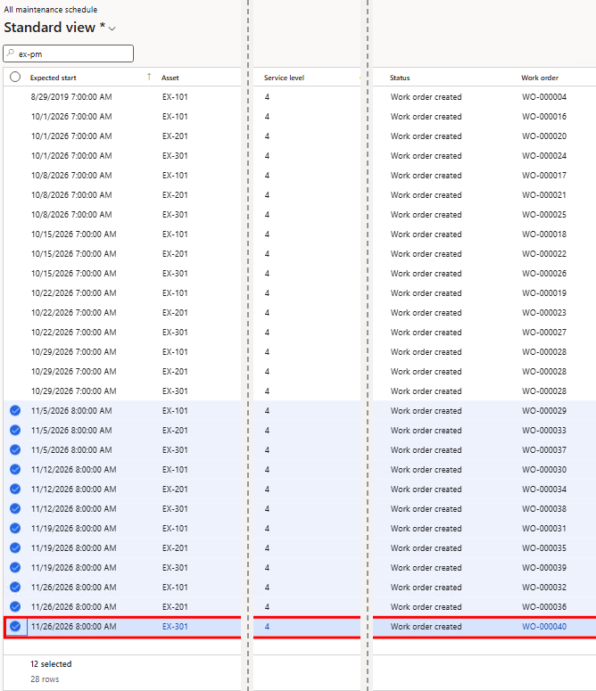Click the WO-000022 work order cell
This screenshot has height=691, width=596.
[x=544, y=254]
